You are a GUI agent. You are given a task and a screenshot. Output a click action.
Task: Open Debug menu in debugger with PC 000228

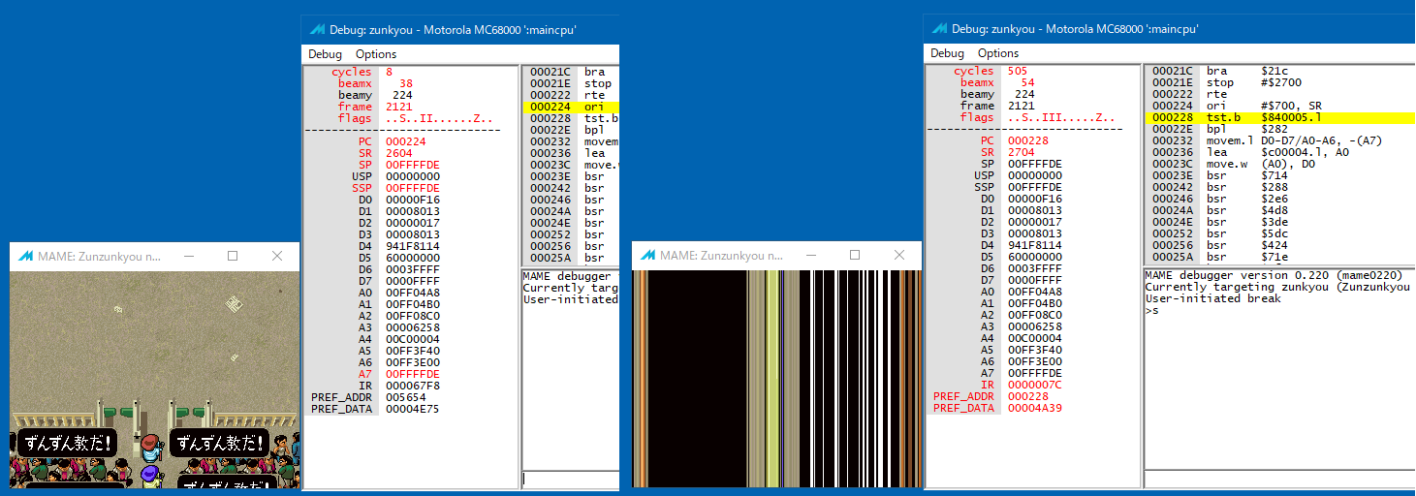point(947,53)
